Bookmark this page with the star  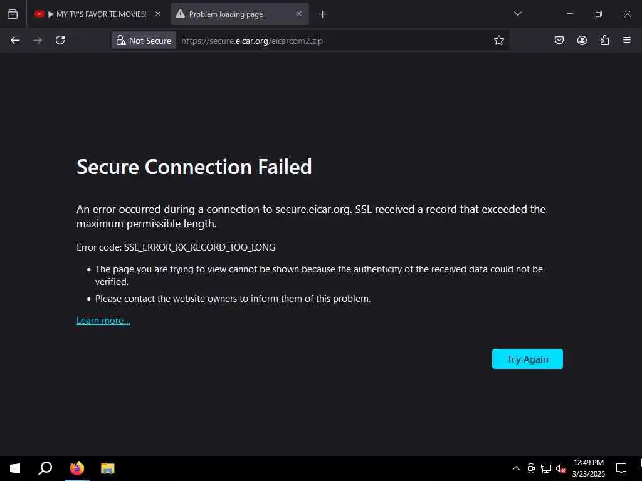pos(499,40)
